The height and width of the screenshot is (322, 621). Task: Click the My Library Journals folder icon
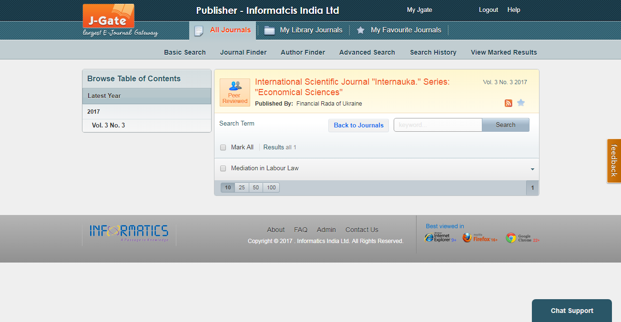269,30
